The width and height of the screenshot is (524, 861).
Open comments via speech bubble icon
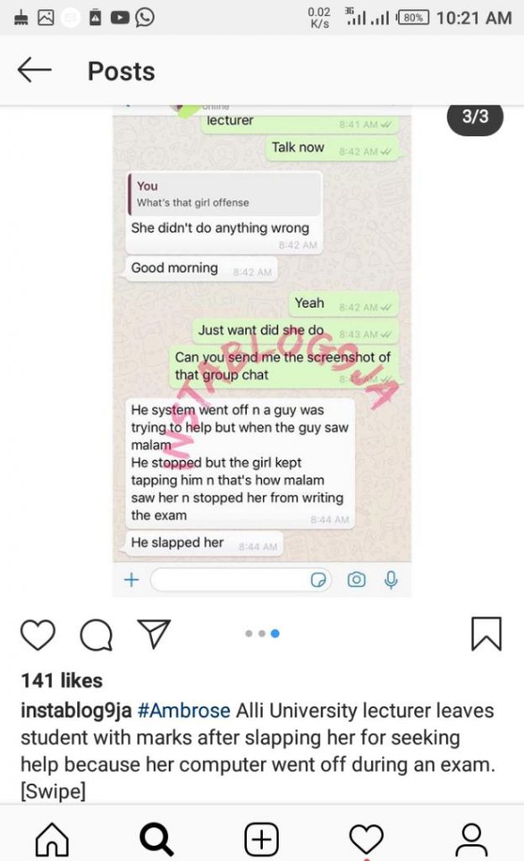tap(97, 635)
